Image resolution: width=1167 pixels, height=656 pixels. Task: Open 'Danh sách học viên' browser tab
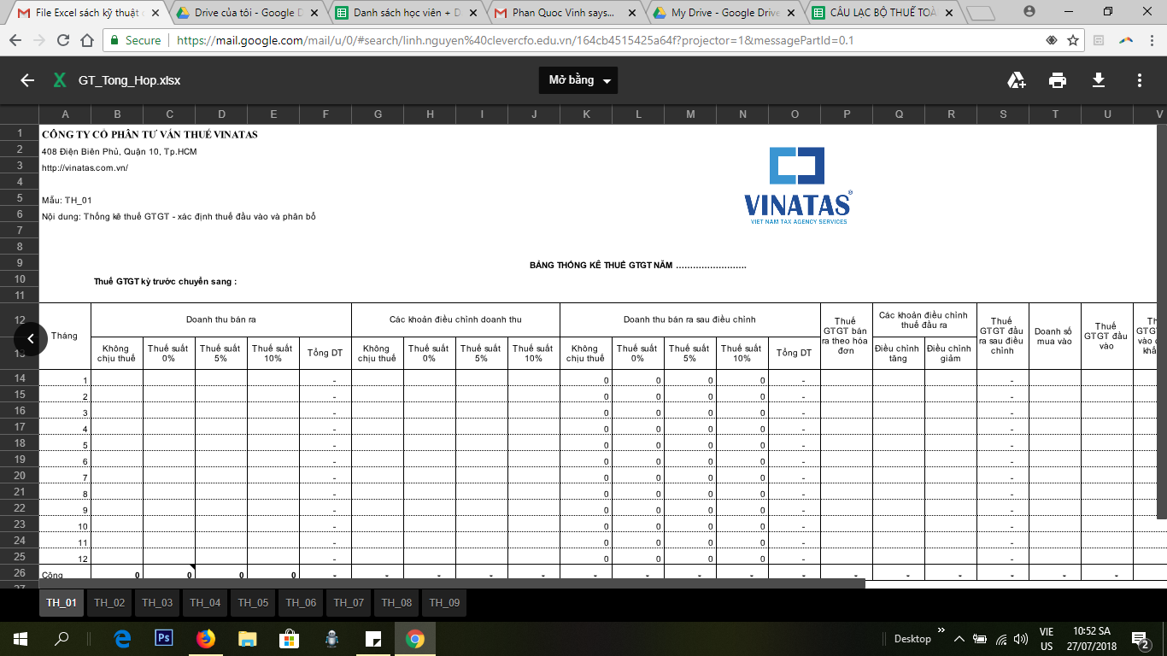[x=404, y=13]
